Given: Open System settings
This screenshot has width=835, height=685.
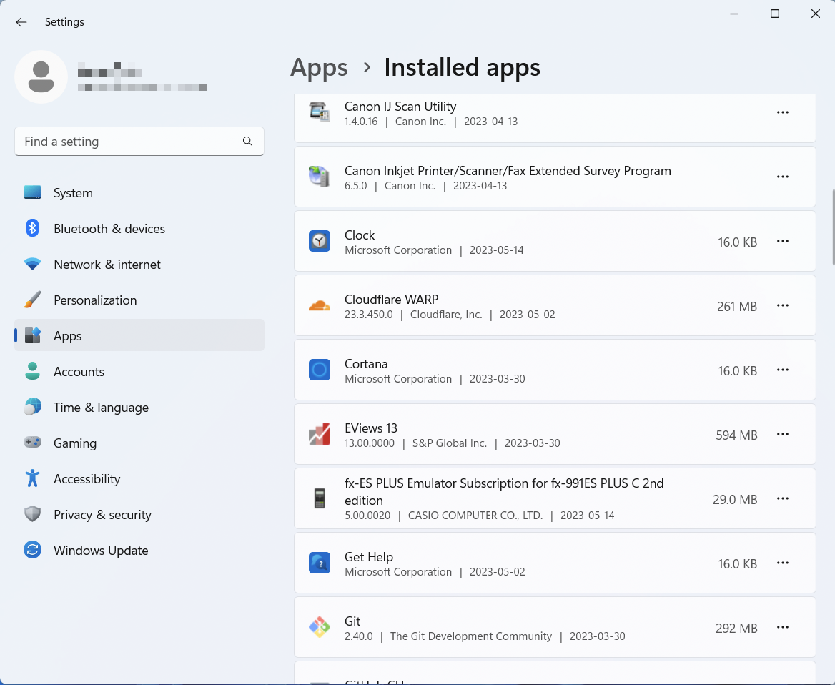Looking at the screenshot, I should (x=139, y=193).
